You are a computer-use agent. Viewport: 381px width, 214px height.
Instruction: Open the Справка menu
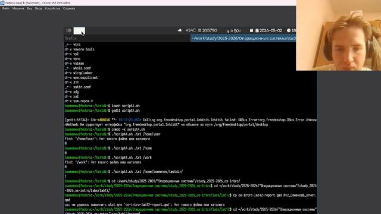pyautogui.click(x=69, y=8)
